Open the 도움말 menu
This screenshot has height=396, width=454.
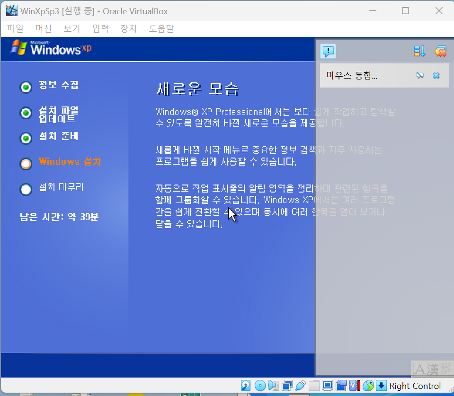coord(161,28)
